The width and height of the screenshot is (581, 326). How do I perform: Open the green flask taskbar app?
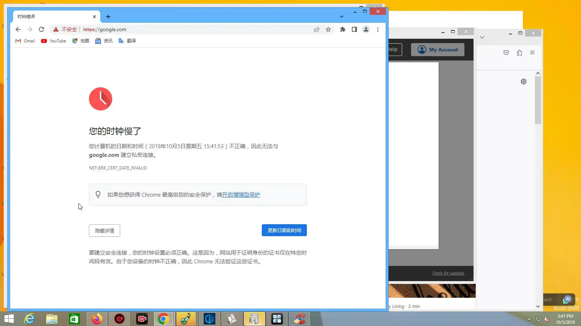(186, 319)
